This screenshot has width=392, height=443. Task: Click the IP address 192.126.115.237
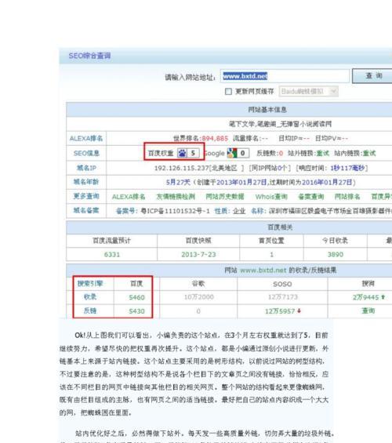[x=181, y=168]
